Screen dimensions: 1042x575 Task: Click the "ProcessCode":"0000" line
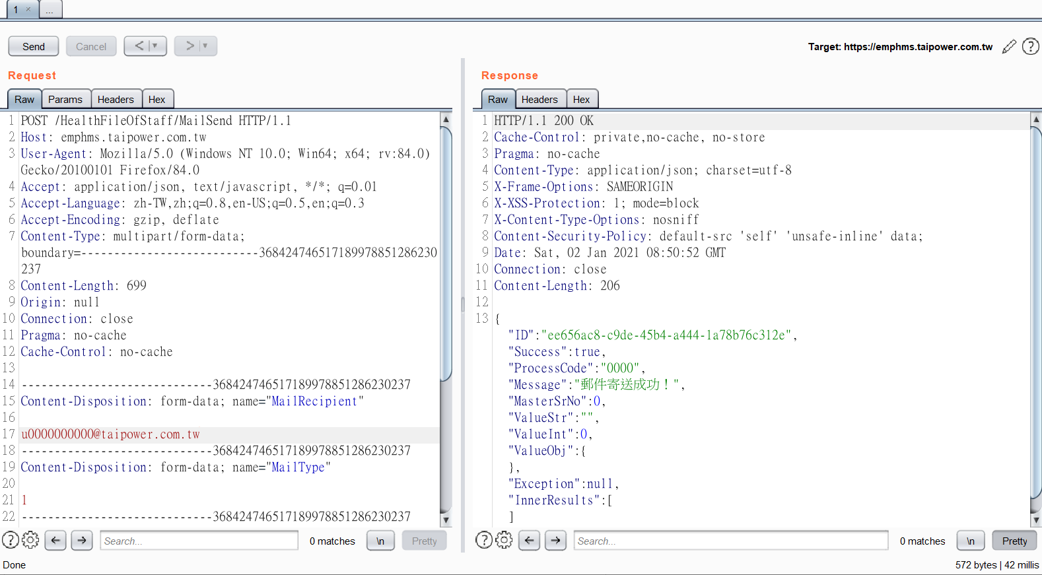(x=576, y=368)
